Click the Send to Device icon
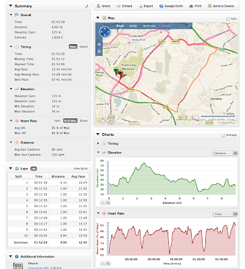The image size is (245, 269). coord(209,6)
